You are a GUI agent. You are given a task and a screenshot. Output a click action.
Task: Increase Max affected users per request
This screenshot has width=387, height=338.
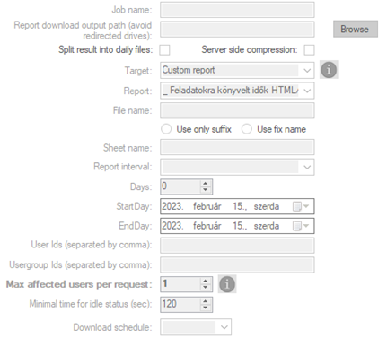tap(205, 281)
